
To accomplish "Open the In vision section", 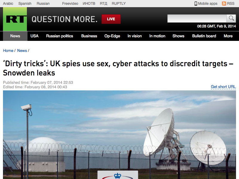I will point(135,36).
